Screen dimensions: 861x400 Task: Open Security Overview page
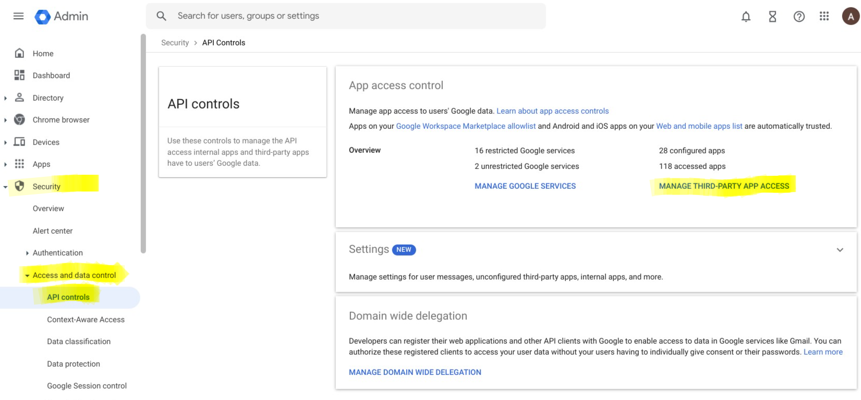(48, 209)
